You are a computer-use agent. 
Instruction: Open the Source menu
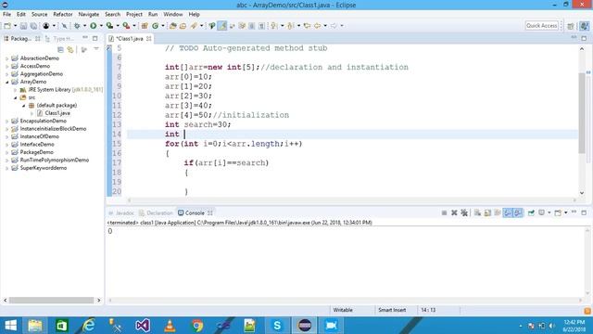[x=39, y=15]
